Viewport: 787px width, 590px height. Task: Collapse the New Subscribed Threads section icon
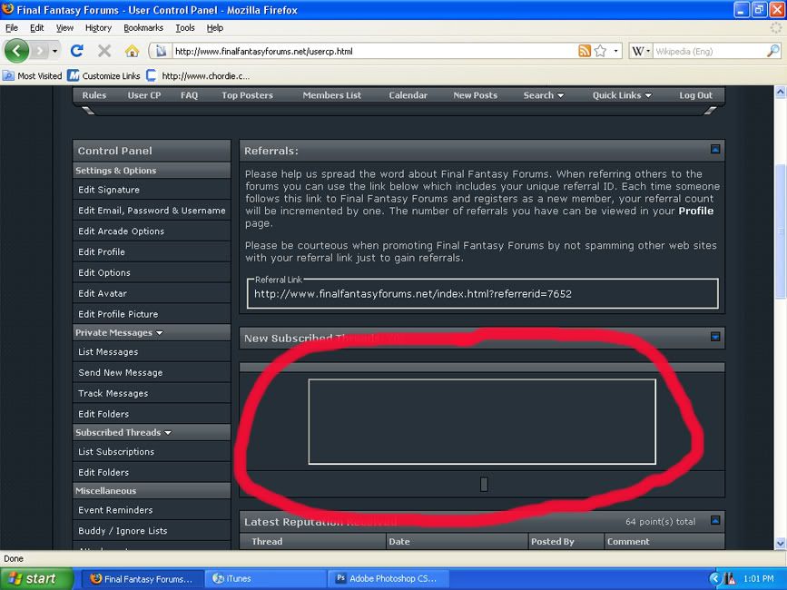coord(715,337)
